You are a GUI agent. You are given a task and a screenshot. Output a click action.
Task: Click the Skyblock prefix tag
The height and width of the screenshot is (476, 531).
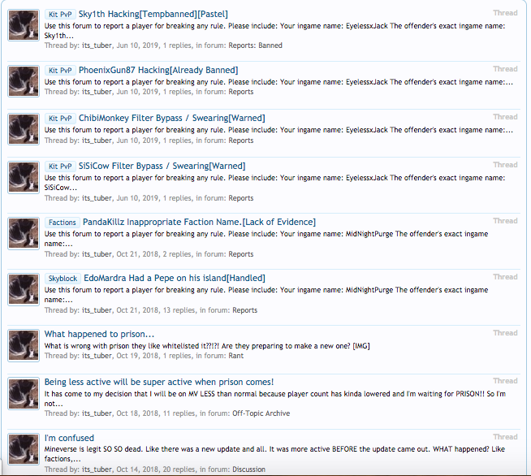63,279
